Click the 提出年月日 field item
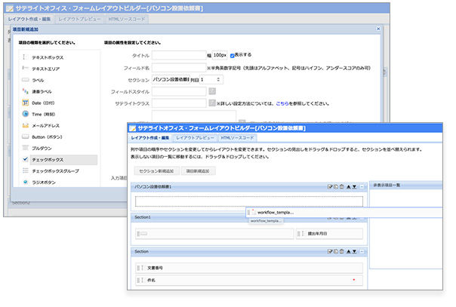The height and width of the screenshot is (307, 456). point(329,234)
